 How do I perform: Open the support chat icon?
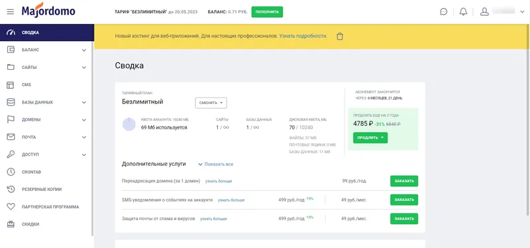click(443, 12)
